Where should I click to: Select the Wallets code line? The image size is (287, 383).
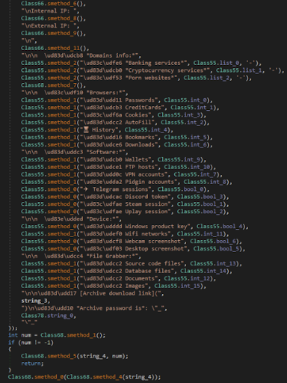[114, 159]
